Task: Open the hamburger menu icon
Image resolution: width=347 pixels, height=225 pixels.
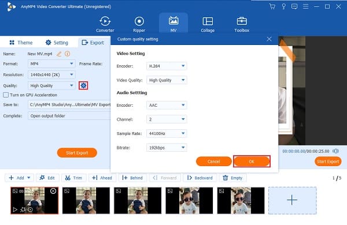Action: pos(305,6)
